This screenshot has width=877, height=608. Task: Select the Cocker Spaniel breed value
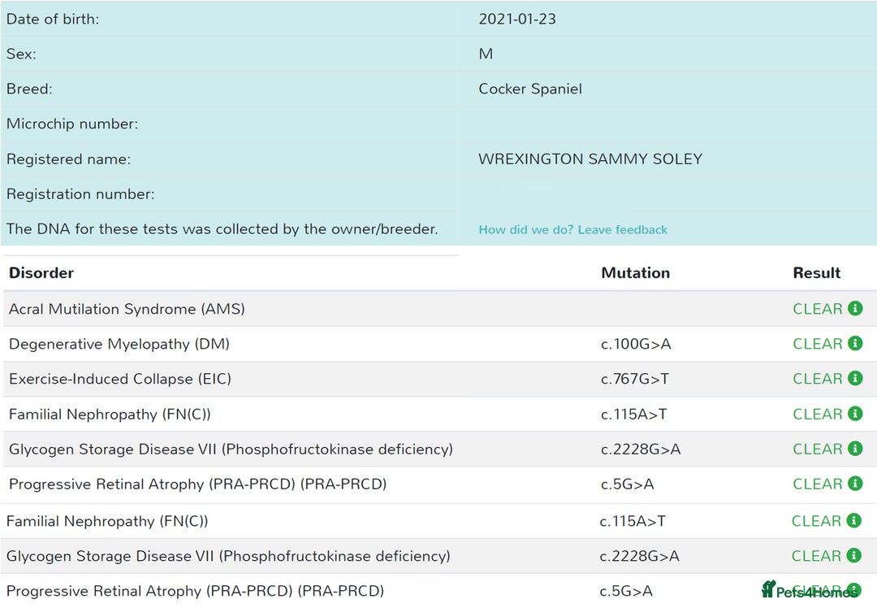(529, 89)
